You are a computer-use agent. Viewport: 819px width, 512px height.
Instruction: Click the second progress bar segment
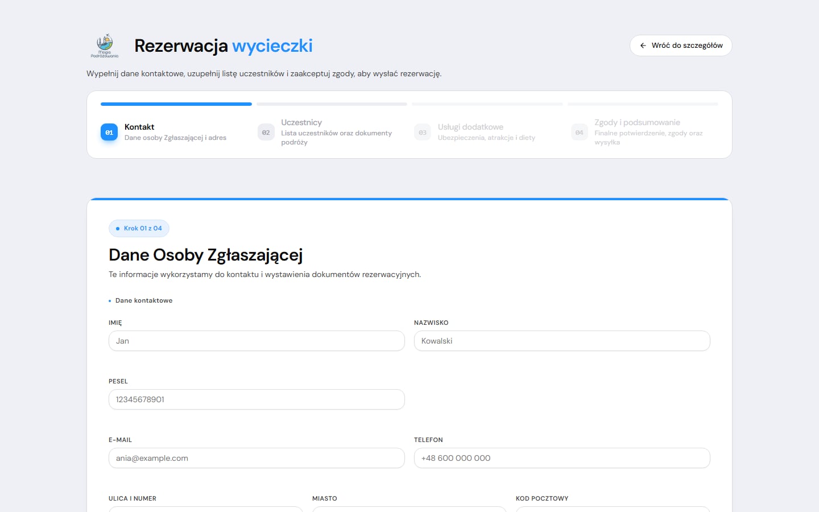pos(332,104)
